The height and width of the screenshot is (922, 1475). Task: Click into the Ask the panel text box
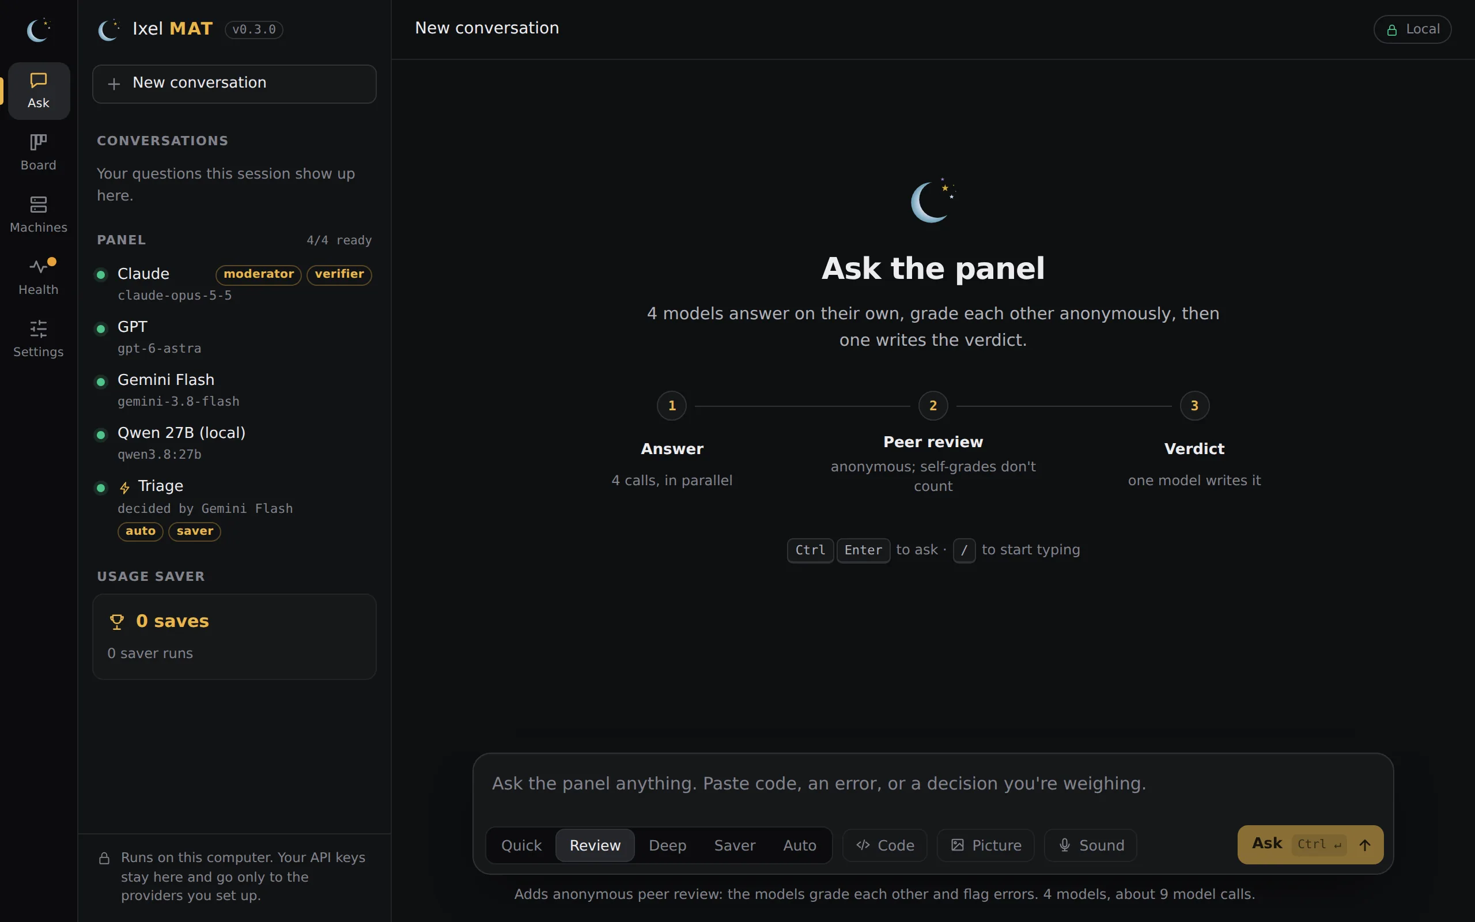point(933,784)
